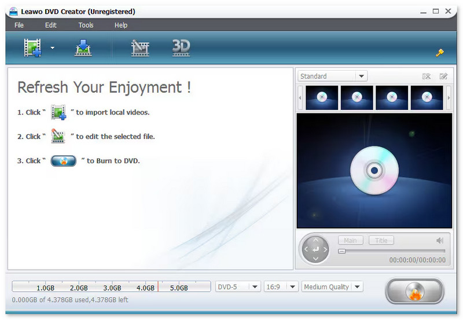Click the registration key icon
The image size is (463, 320).
tap(440, 53)
